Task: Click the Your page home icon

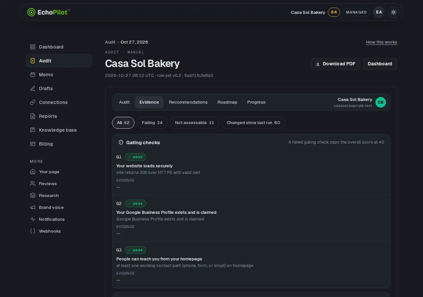Action: pyautogui.click(x=33, y=172)
